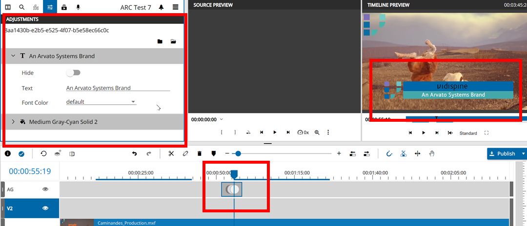Open the hamburger main menu
527x226 pixels.
(175, 7)
